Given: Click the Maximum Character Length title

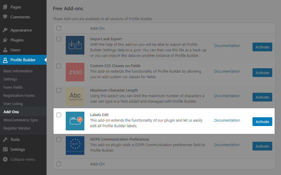Looking at the screenshot, I should [x=114, y=90].
